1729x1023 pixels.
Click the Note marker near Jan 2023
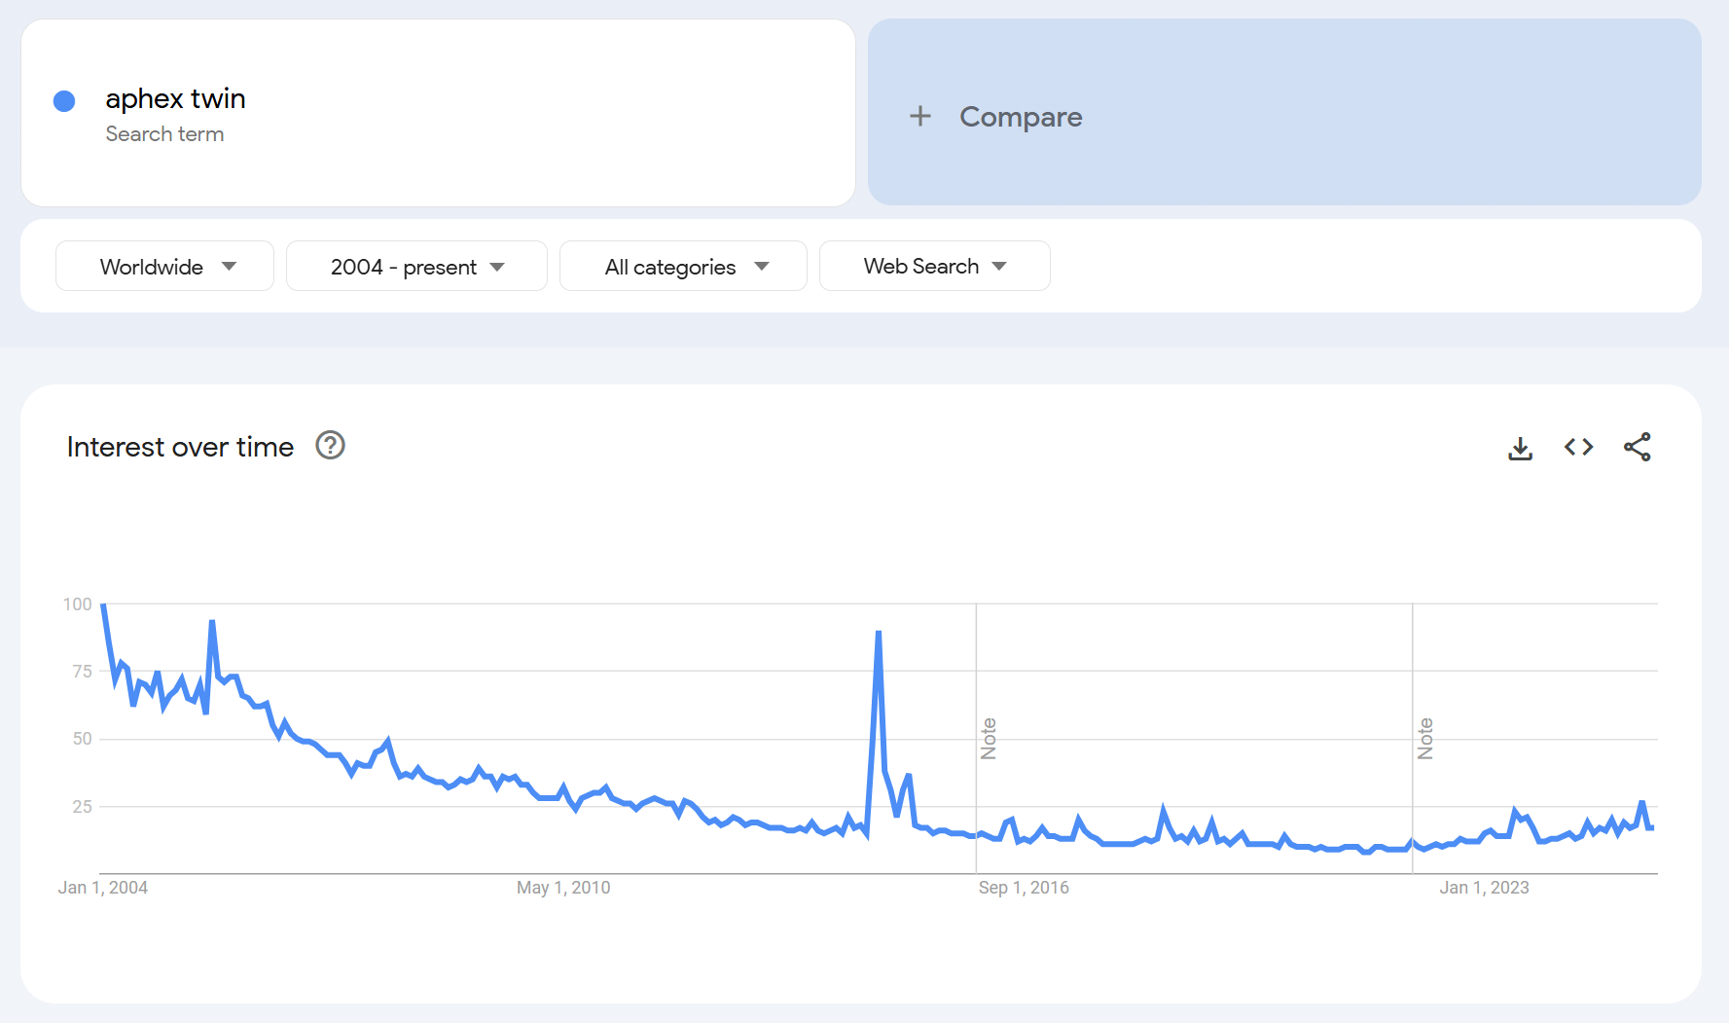[1425, 739]
